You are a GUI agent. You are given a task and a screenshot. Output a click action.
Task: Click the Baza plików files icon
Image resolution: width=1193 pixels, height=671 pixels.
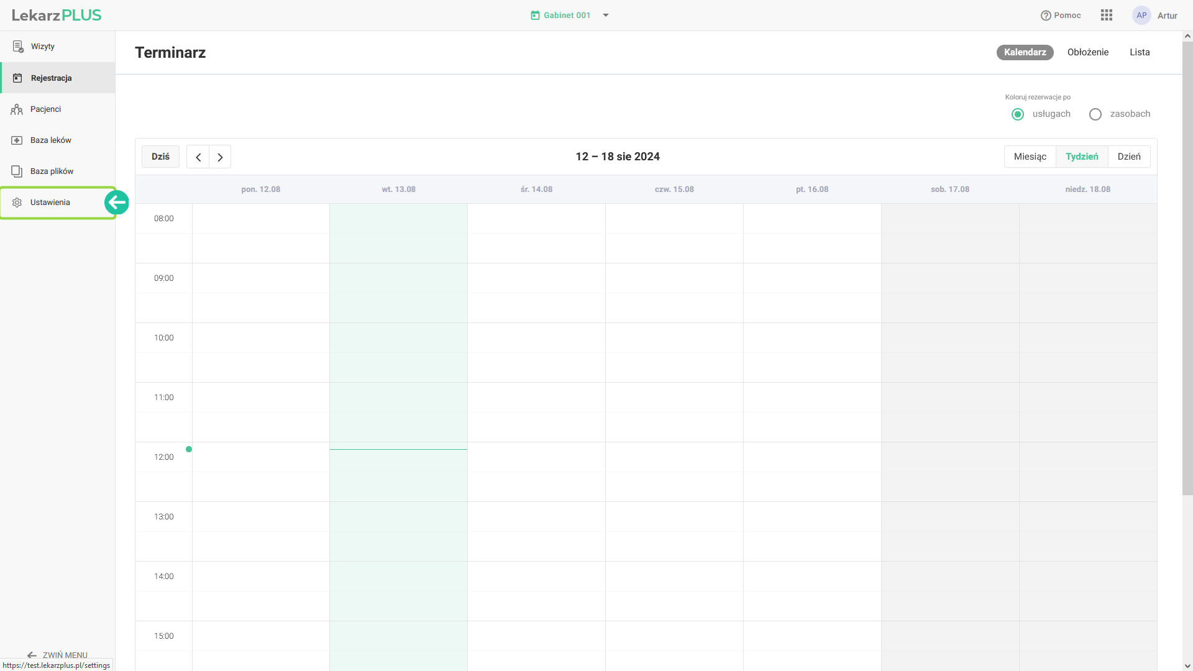click(x=17, y=171)
